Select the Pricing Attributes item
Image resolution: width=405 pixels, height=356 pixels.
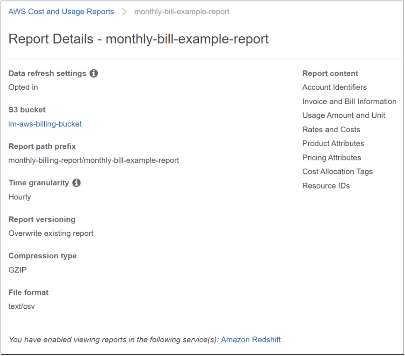[331, 157]
